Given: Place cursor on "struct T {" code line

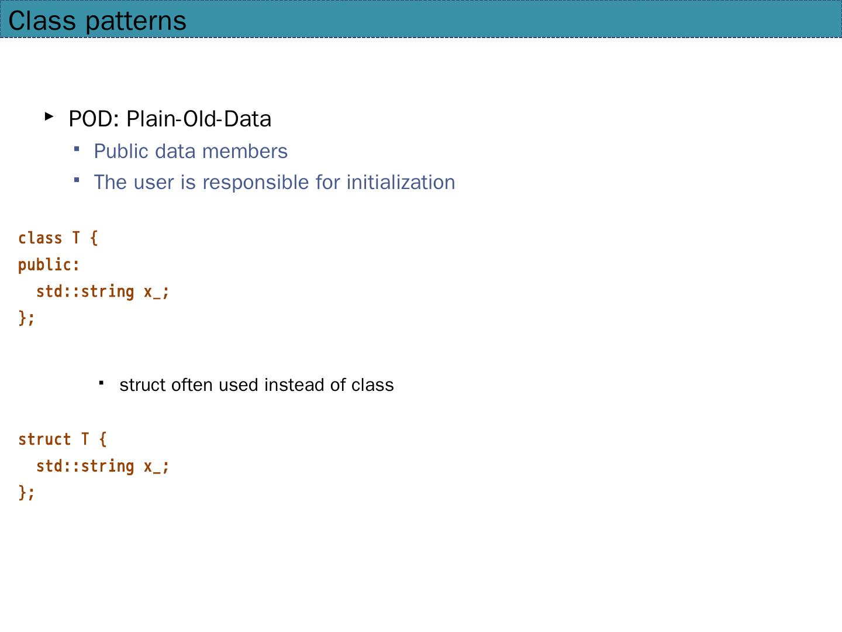Looking at the screenshot, I should pyautogui.click(x=62, y=439).
